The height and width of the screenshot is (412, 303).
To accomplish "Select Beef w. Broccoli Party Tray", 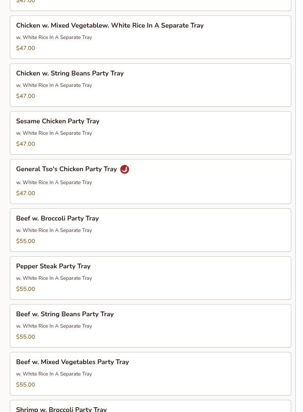I will click(x=57, y=218).
